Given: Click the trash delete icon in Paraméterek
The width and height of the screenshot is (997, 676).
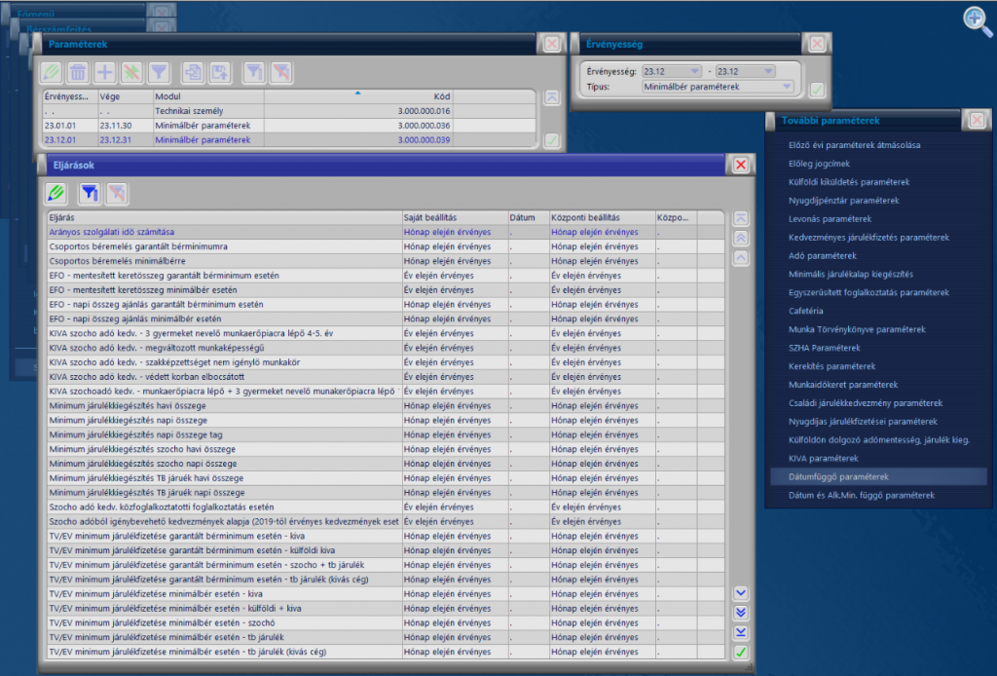Looking at the screenshot, I should point(78,72).
